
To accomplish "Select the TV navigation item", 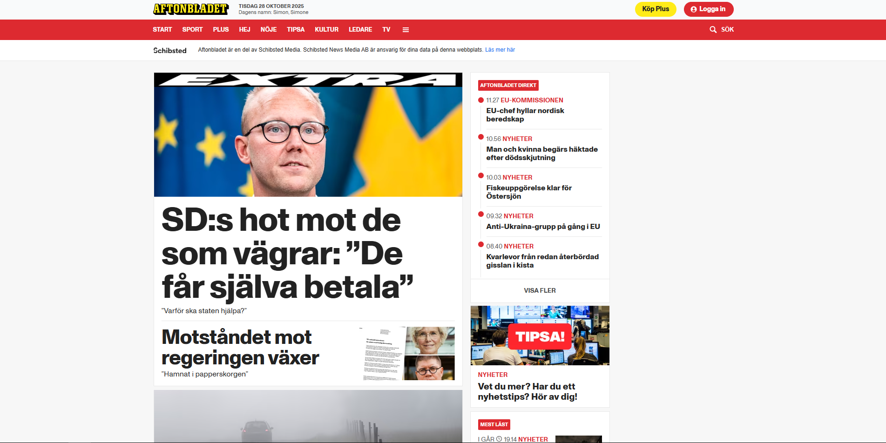I will [386, 29].
